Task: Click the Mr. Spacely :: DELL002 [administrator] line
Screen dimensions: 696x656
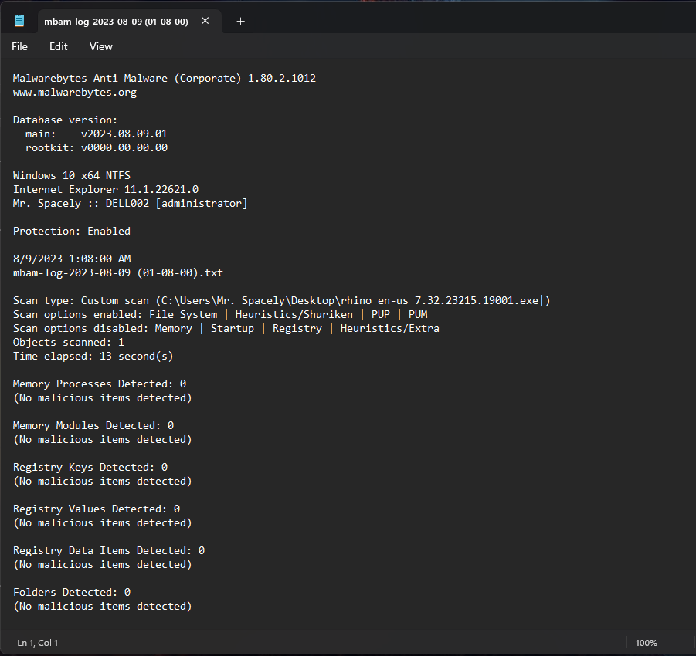Action: point(130,203)
